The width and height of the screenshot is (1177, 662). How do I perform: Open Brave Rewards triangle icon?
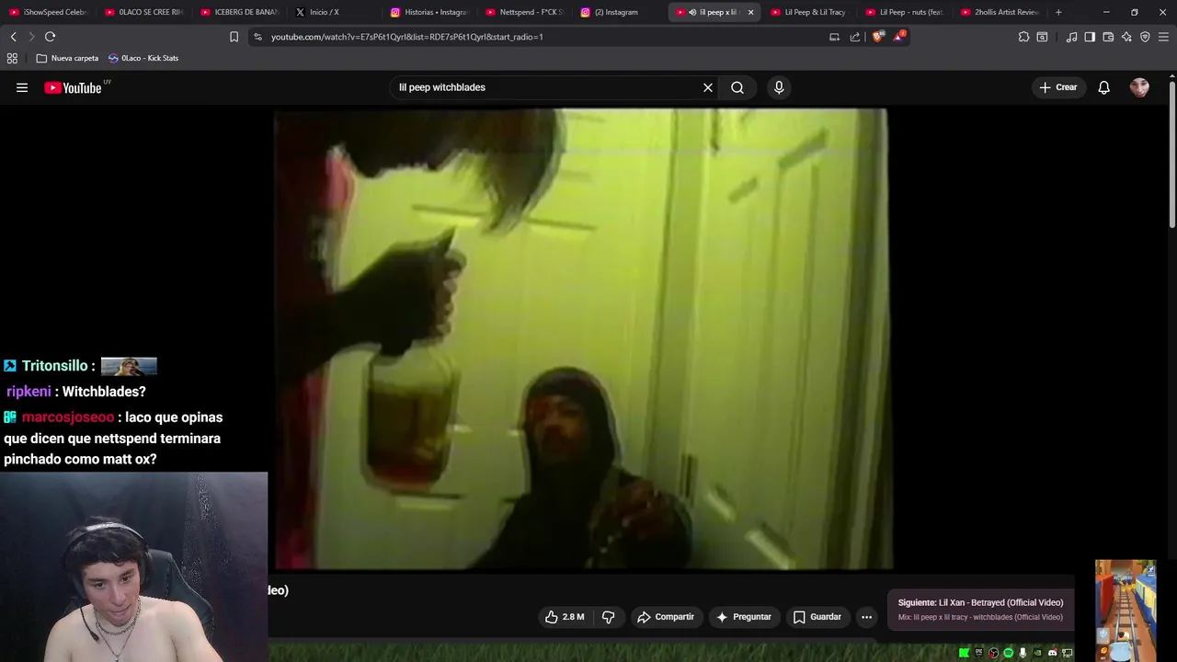pos(899,37)
